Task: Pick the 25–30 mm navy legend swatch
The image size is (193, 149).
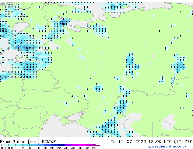Action: click(61, 145)
